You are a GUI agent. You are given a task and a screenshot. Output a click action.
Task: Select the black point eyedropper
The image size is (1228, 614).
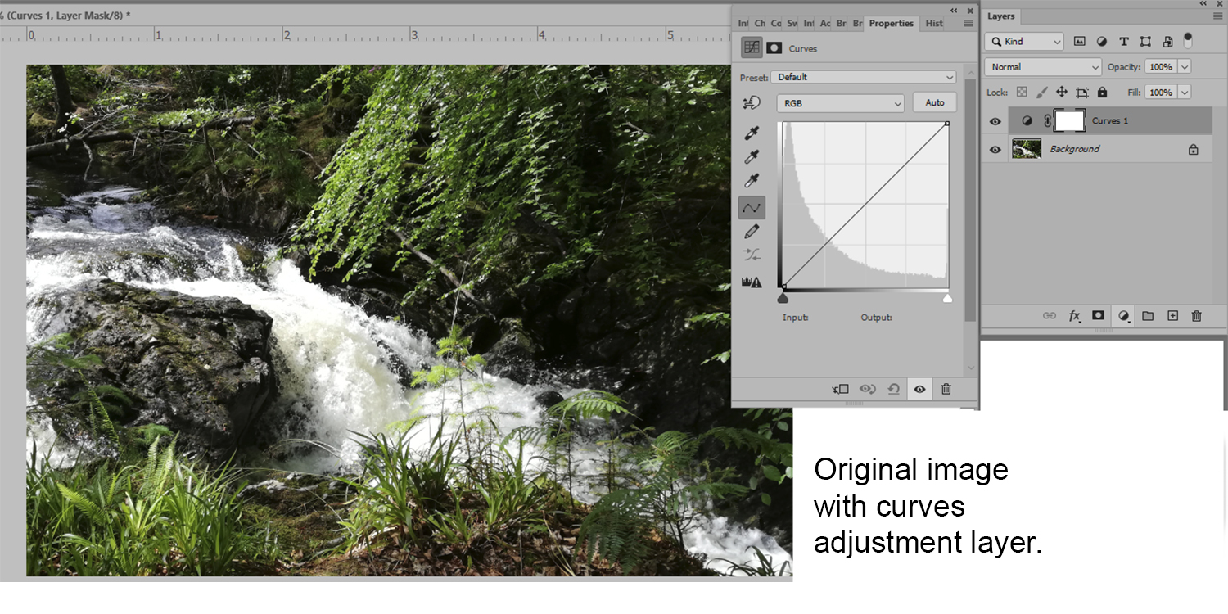[x=752, y=133]
